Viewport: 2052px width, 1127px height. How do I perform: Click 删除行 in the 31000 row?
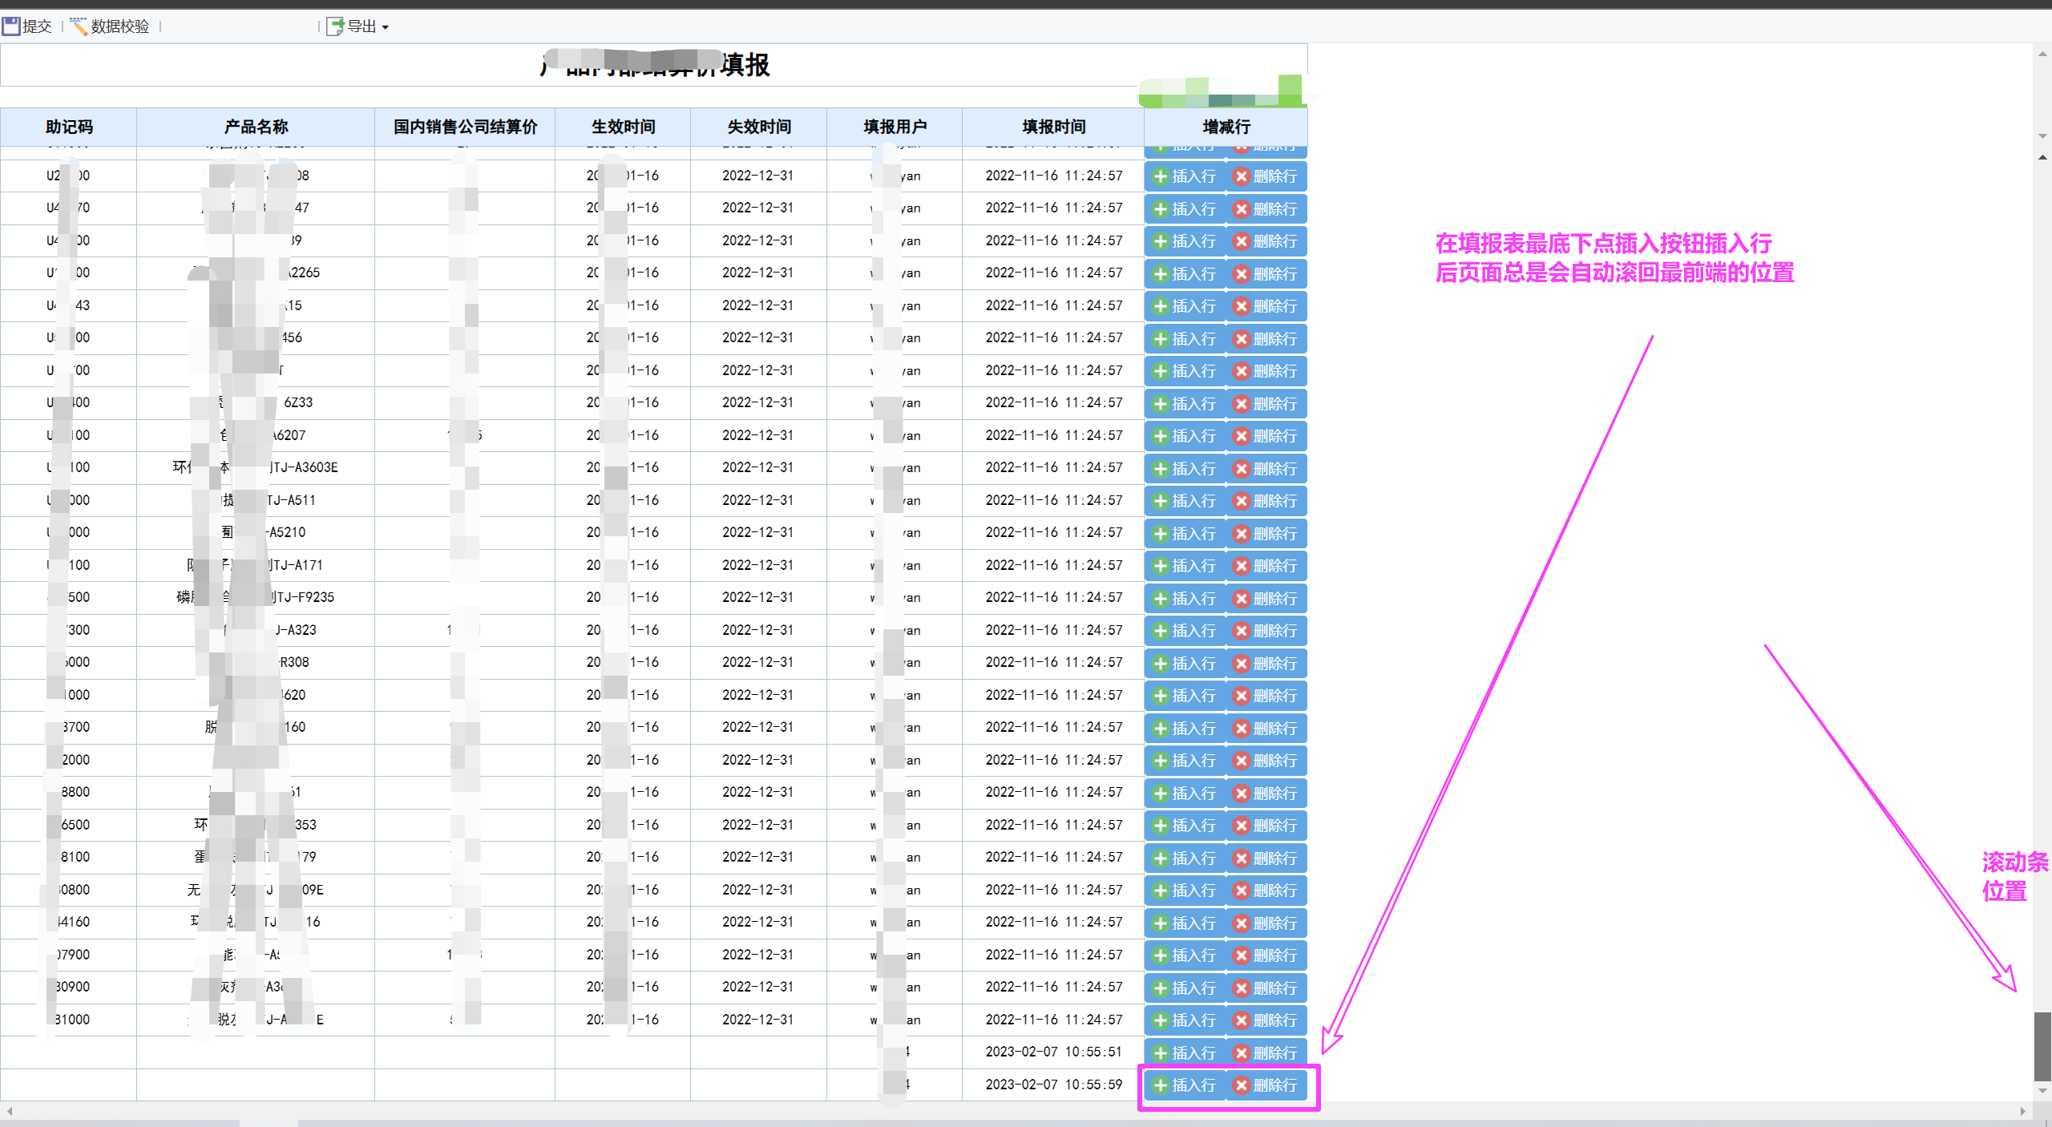(1266, 1020)
